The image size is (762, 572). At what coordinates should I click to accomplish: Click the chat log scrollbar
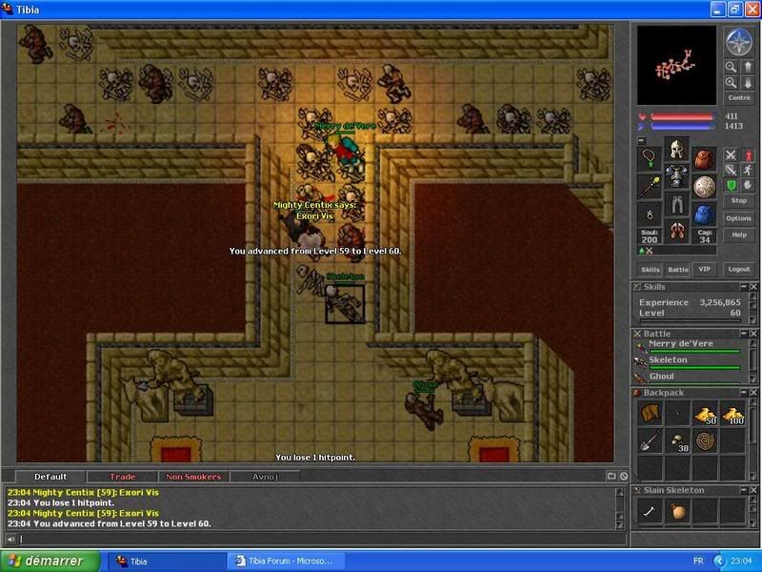pyautogui.click(x=620, y=508)
